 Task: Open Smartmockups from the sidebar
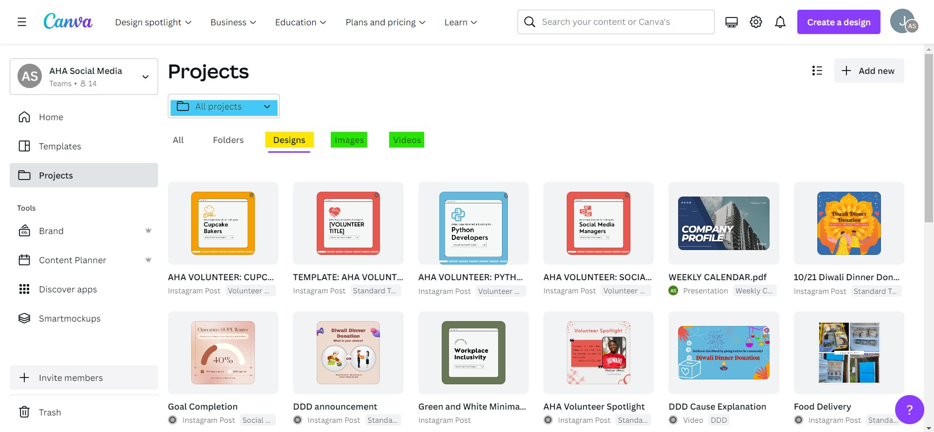(70, 319)
